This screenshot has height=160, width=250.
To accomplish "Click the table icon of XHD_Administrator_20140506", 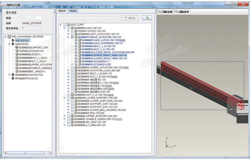I will (9, 37).
